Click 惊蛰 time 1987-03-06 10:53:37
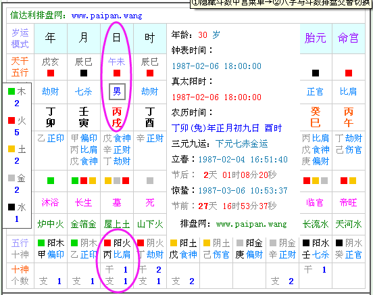 click(x=243, y=190)
